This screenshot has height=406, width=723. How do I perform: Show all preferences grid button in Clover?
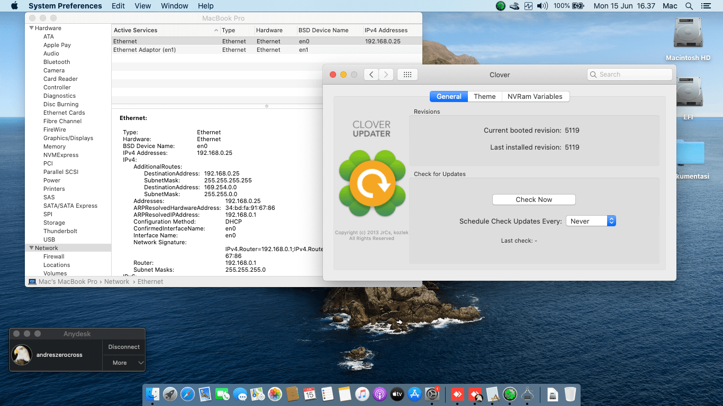click(x=408, y=75)
